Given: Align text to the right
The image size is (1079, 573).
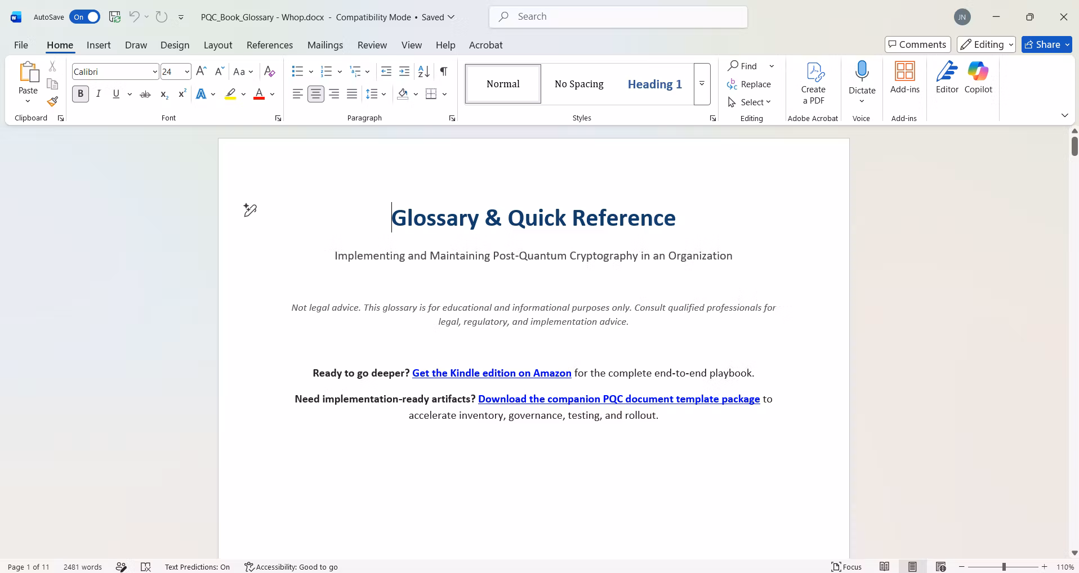Looking at the screenshot, I should tap(334, 94).
